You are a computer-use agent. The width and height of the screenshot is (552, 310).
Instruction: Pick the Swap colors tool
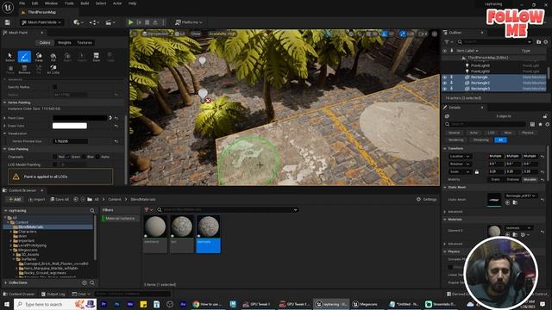(x=39, y=57)
